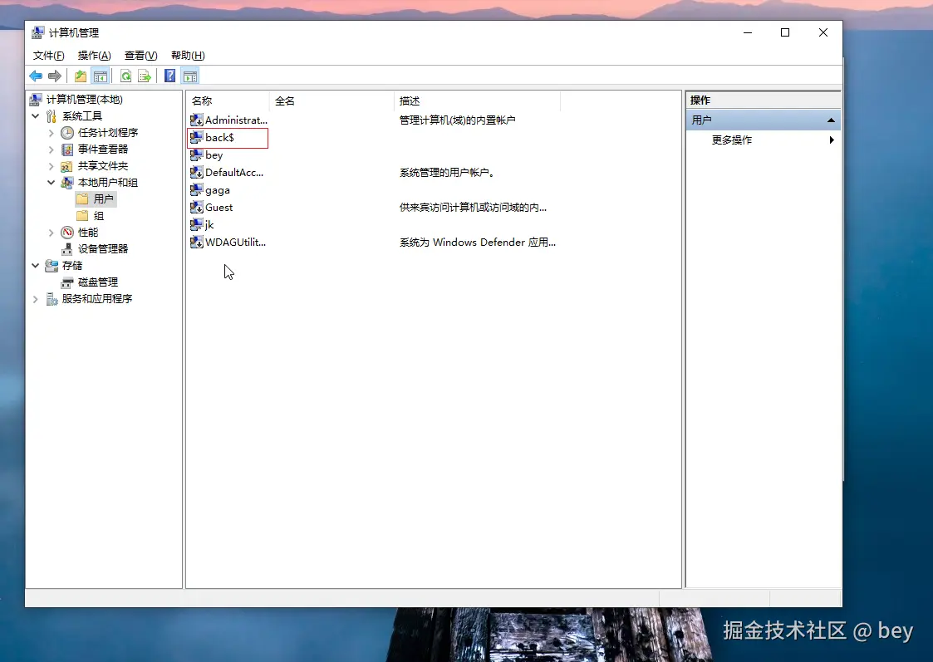Refresh the view using the refresh icon
The width and height of the screenshot is (933, 662).
pos(125,76)
